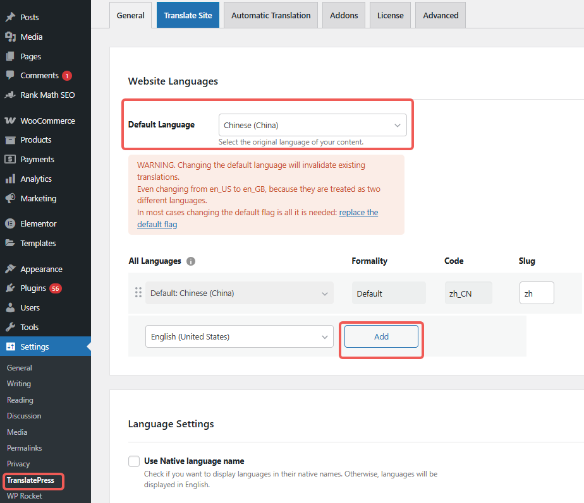Image resolution: width=584 pixels, height=503 pixels.
Task: Switch to the Automatic Translation tab
Action: pos(271,15)
